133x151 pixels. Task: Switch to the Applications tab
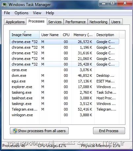[15, 22]
